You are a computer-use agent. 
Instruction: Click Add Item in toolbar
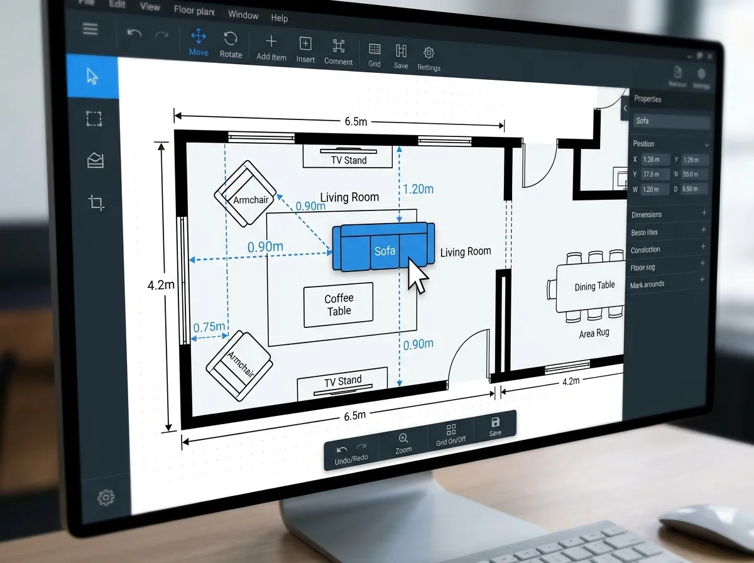pos(271,48)
